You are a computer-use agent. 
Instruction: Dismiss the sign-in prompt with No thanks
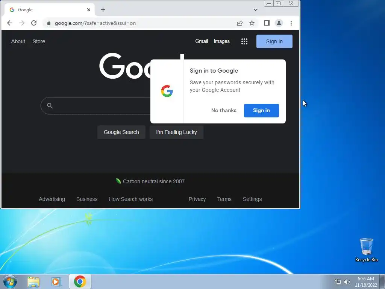click(224, 110)
